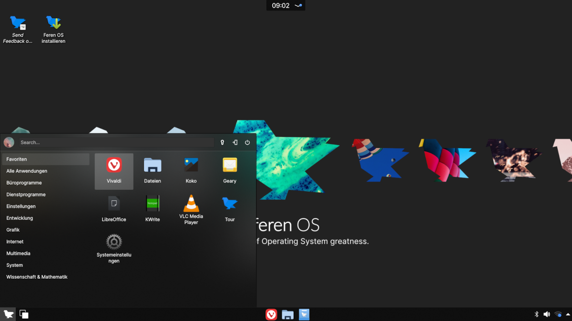Open the task view panel icon
572x321 pixels.
coord(24,314)
